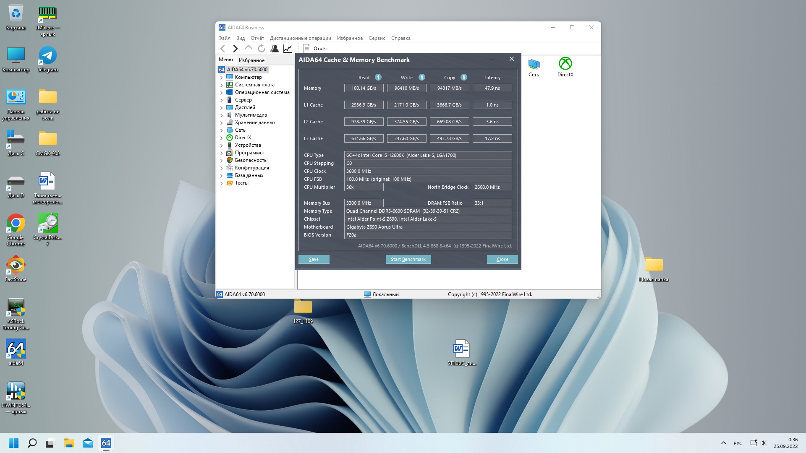
Task: Click the Forward navigation arrow in toolbar
Action: coord(235,49)
